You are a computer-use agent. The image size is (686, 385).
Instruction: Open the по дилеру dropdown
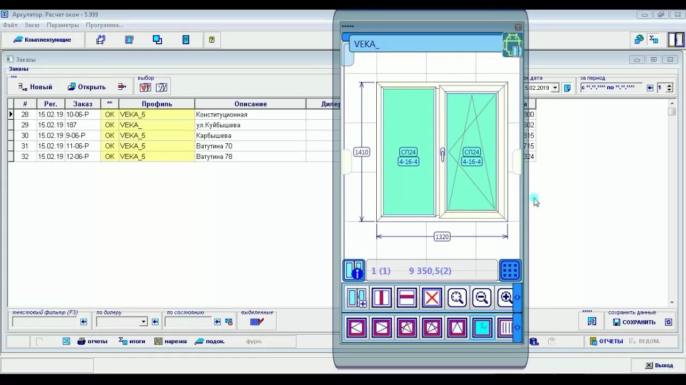[x=143, y=322]
